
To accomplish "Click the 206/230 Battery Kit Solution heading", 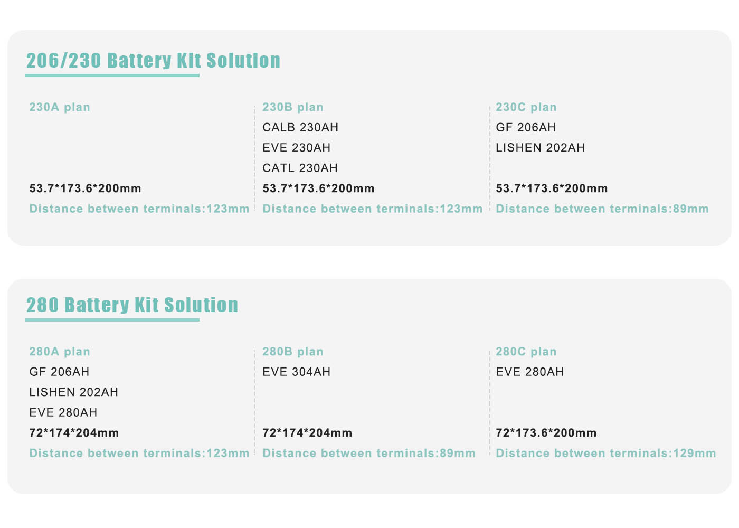I will tap(153, 61).
